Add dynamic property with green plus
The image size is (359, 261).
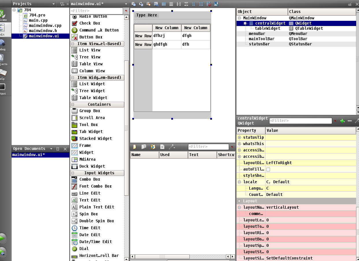pyautogui.click(x=343, y=121)
